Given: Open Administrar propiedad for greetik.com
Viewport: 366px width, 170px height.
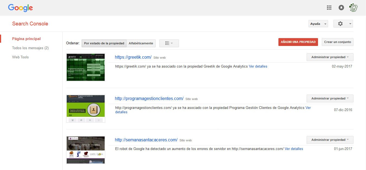Looking at the screenshot, I should pos(330,57).
